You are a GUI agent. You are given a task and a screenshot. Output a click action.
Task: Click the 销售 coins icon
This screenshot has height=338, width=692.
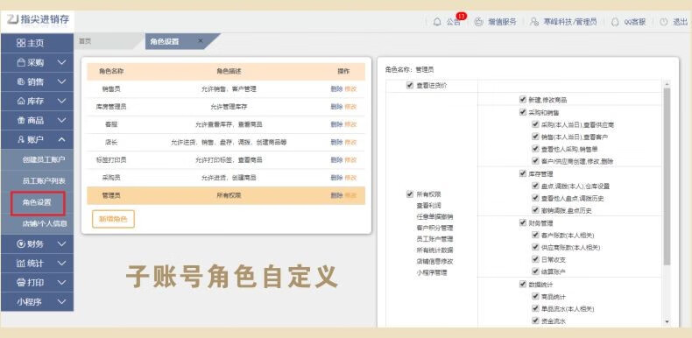click(x=21, y=82)
